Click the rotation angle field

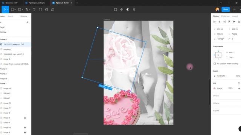tap(220, 39)
